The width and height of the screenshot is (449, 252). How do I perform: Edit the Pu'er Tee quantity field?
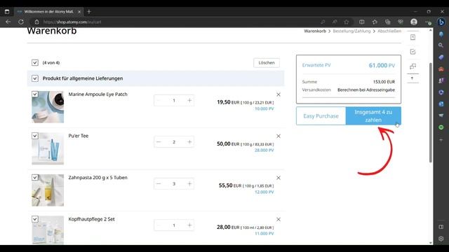tap(174, 142)
